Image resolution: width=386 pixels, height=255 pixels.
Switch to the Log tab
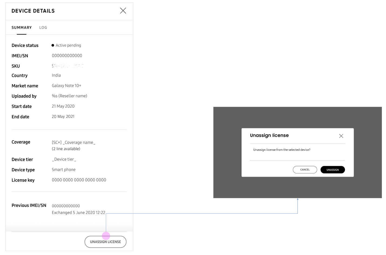tap(43, 27)
